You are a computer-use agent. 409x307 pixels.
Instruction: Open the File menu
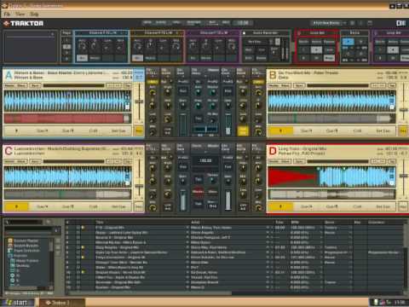tap(7, 14)
